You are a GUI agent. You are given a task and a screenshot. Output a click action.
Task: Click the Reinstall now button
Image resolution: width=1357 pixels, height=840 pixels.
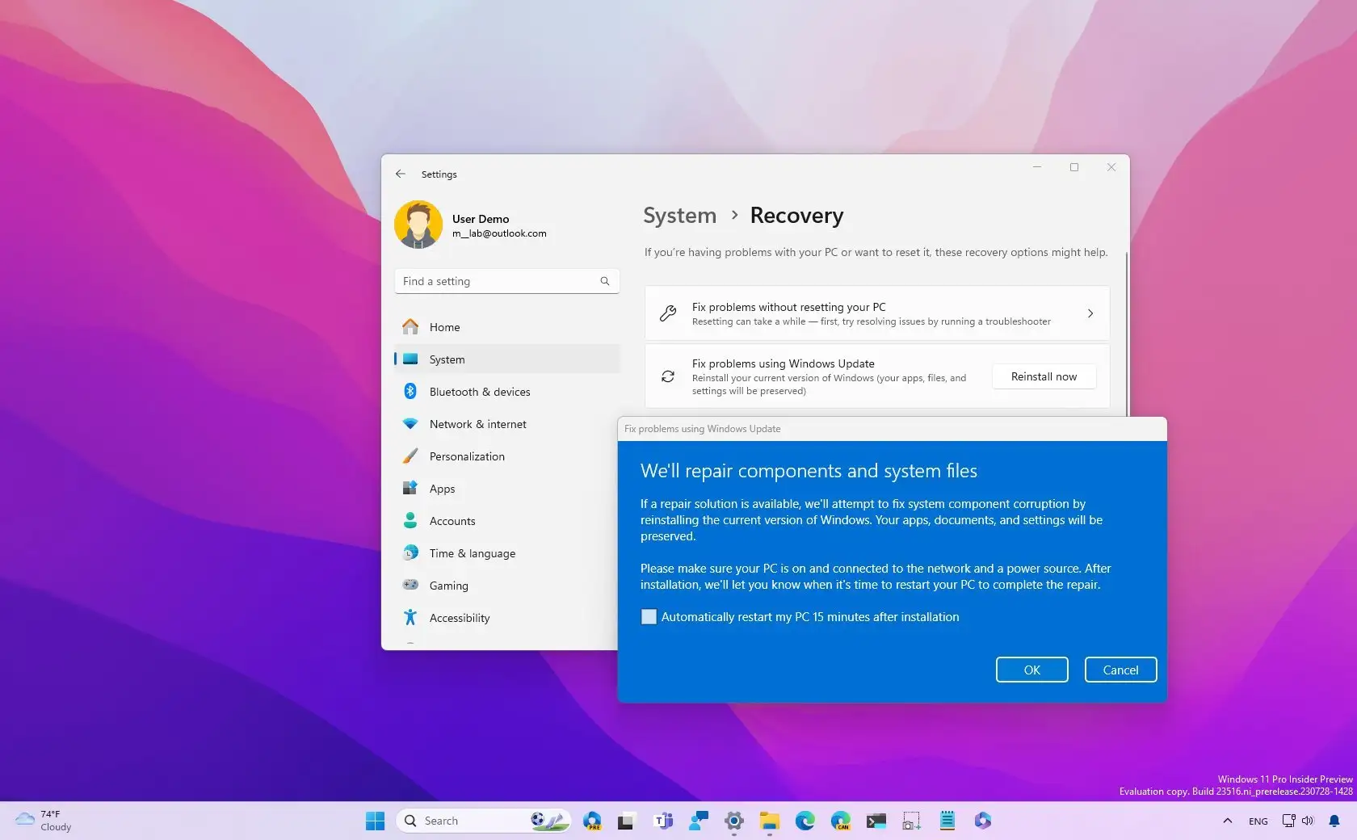coord(1044,376)
